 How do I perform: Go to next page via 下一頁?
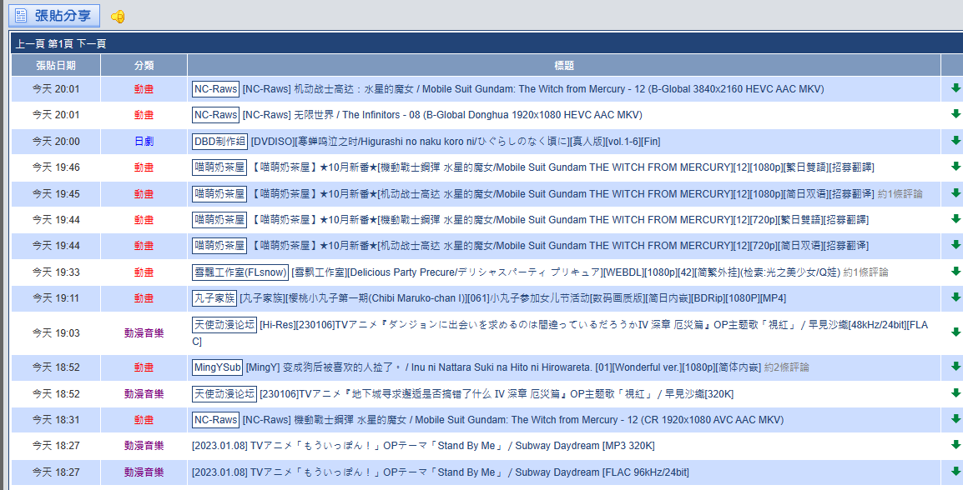click(92, 43)
